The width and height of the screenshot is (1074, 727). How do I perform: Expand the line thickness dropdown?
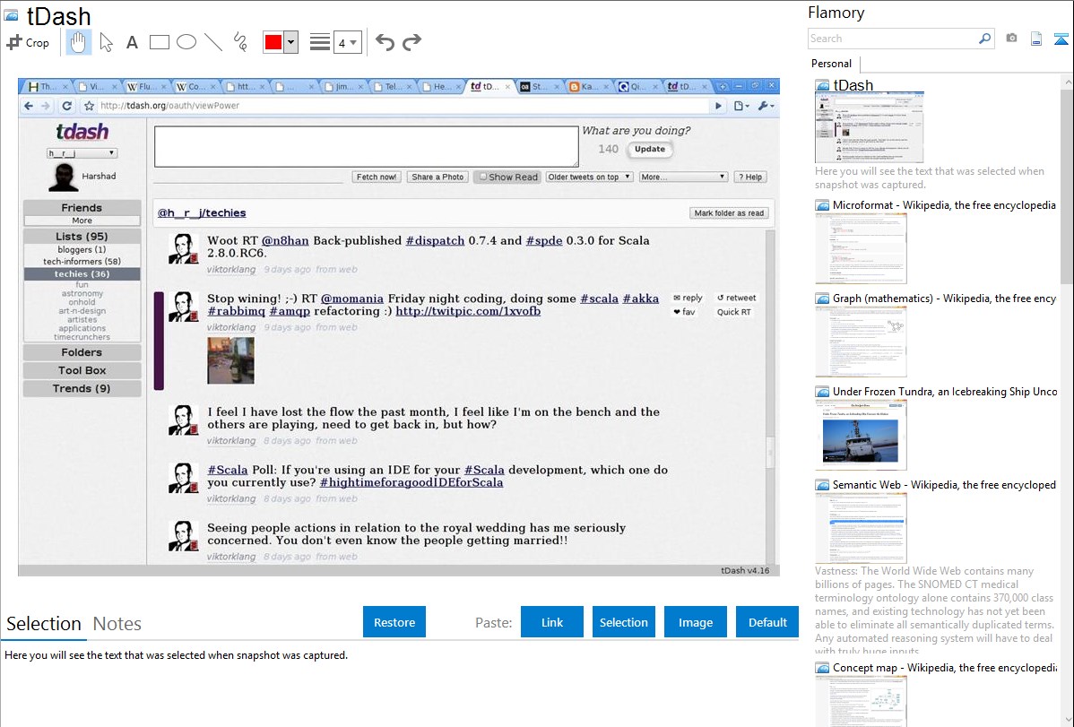click(347, 42)
